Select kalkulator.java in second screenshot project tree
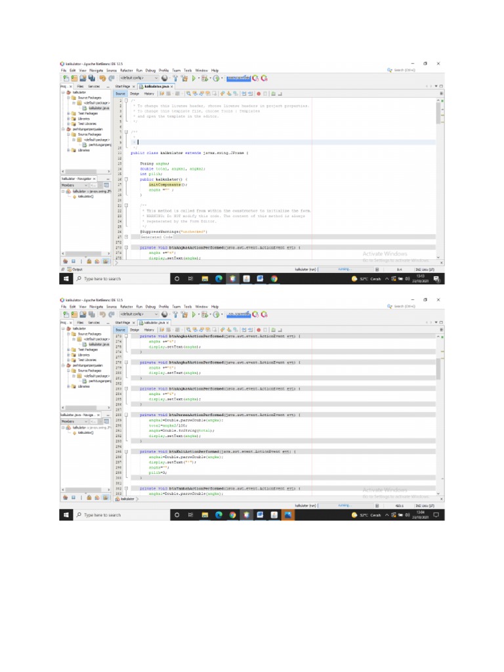This screenshot has height=672, width=504. point(98,344)
